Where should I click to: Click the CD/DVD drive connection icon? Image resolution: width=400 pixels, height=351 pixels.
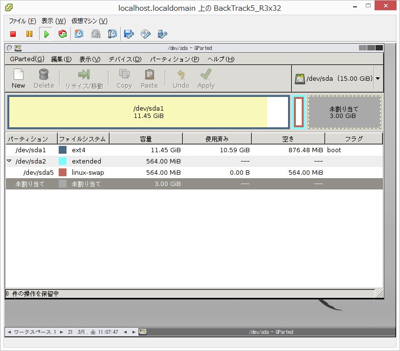146,34
